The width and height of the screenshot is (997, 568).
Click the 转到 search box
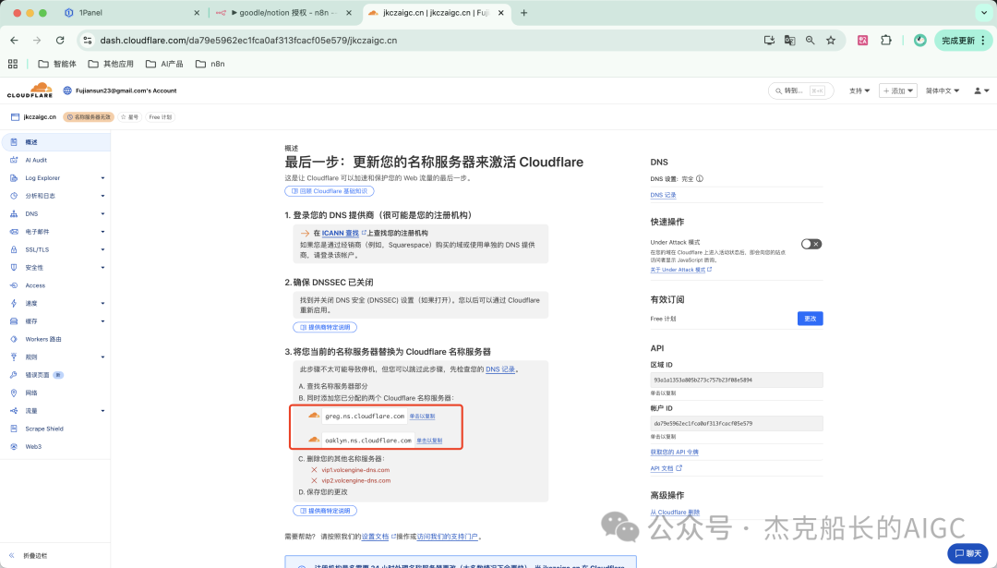(800, 91)
